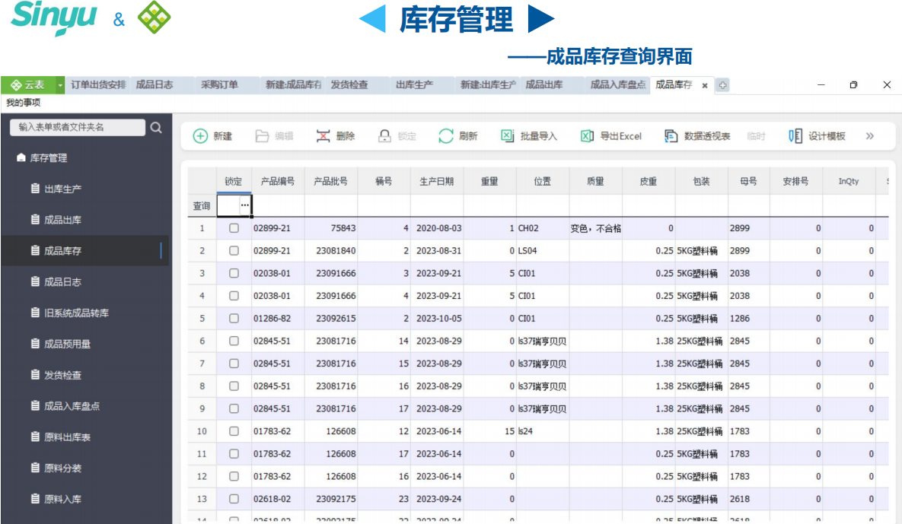Click the document icon beside 旧系统成品转库
902x524 pixels.
(35, 313)
